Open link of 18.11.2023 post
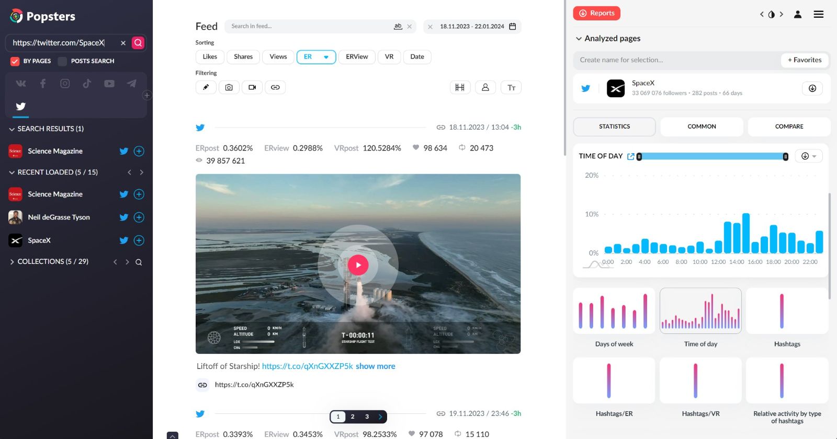The height and width of the screenshot is (439, 837). (441, 128)
